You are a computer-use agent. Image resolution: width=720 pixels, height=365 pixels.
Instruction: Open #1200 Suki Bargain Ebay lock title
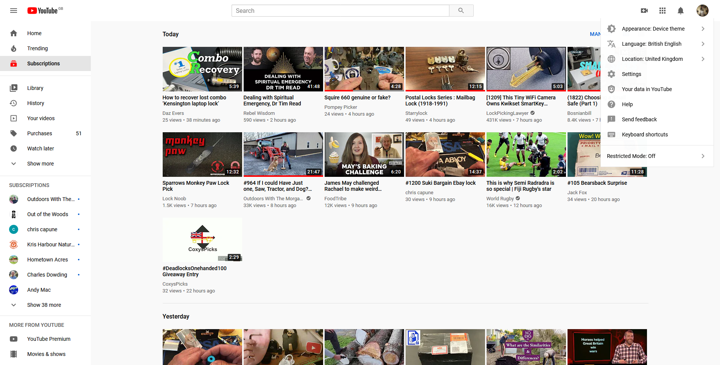coord(441,183)
